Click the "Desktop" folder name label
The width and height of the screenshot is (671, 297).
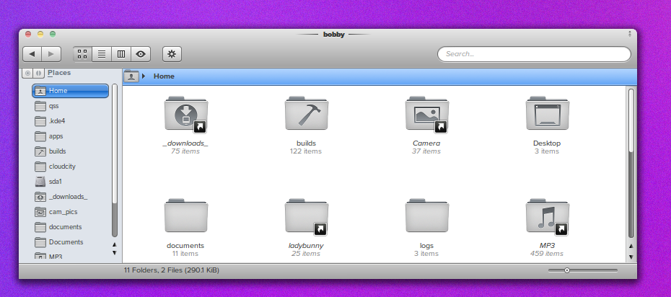pos(547,143)
